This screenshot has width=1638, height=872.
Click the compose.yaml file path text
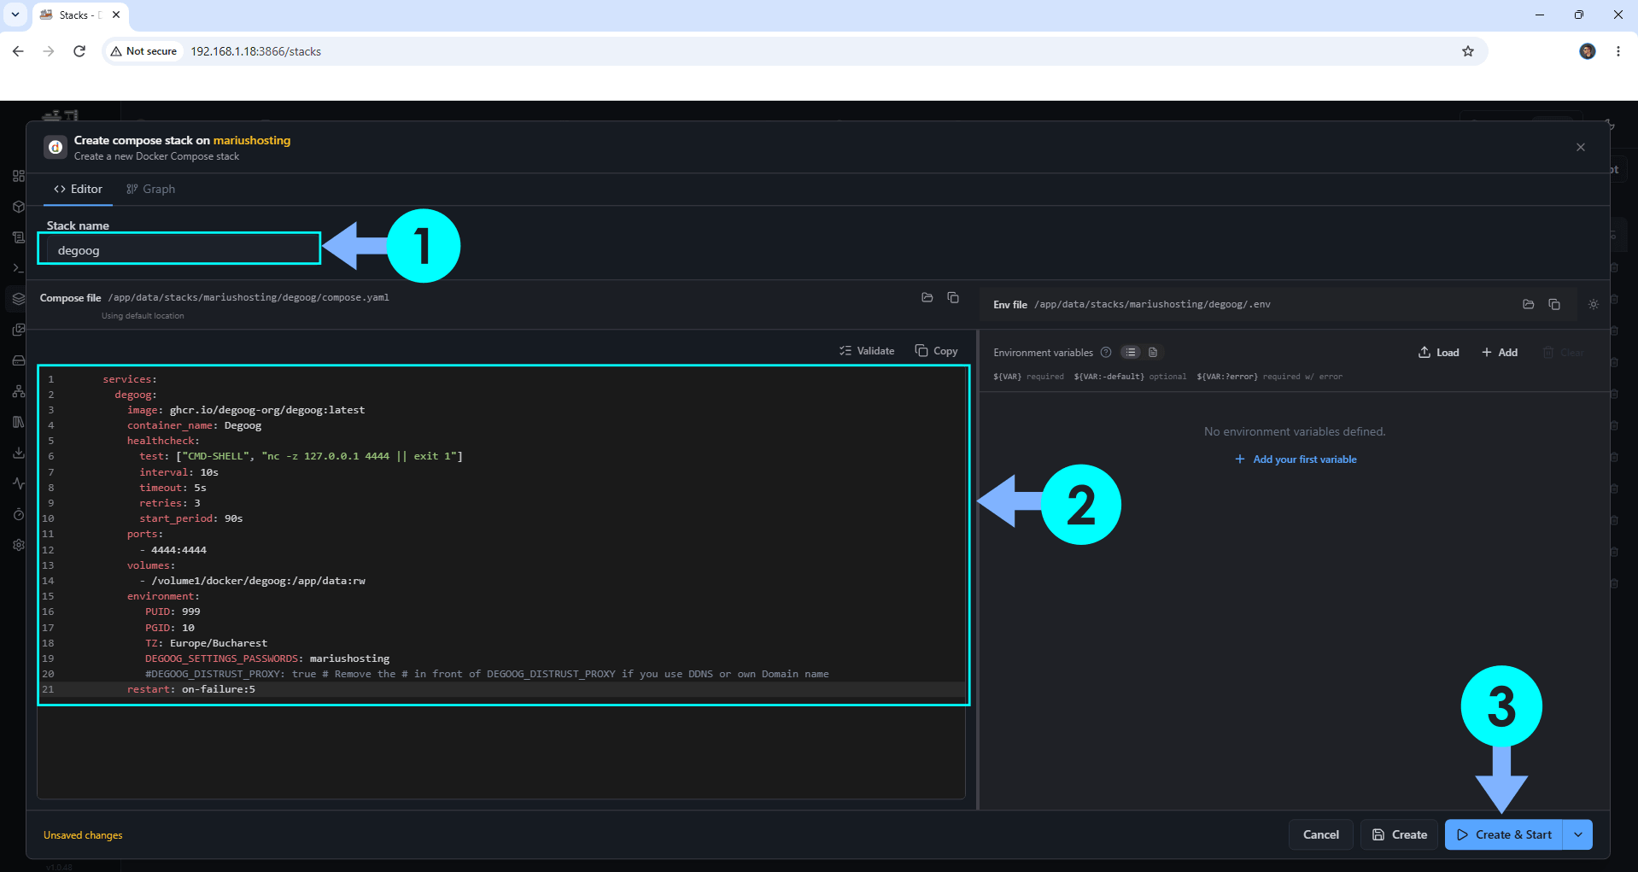(x=249, y=298)
